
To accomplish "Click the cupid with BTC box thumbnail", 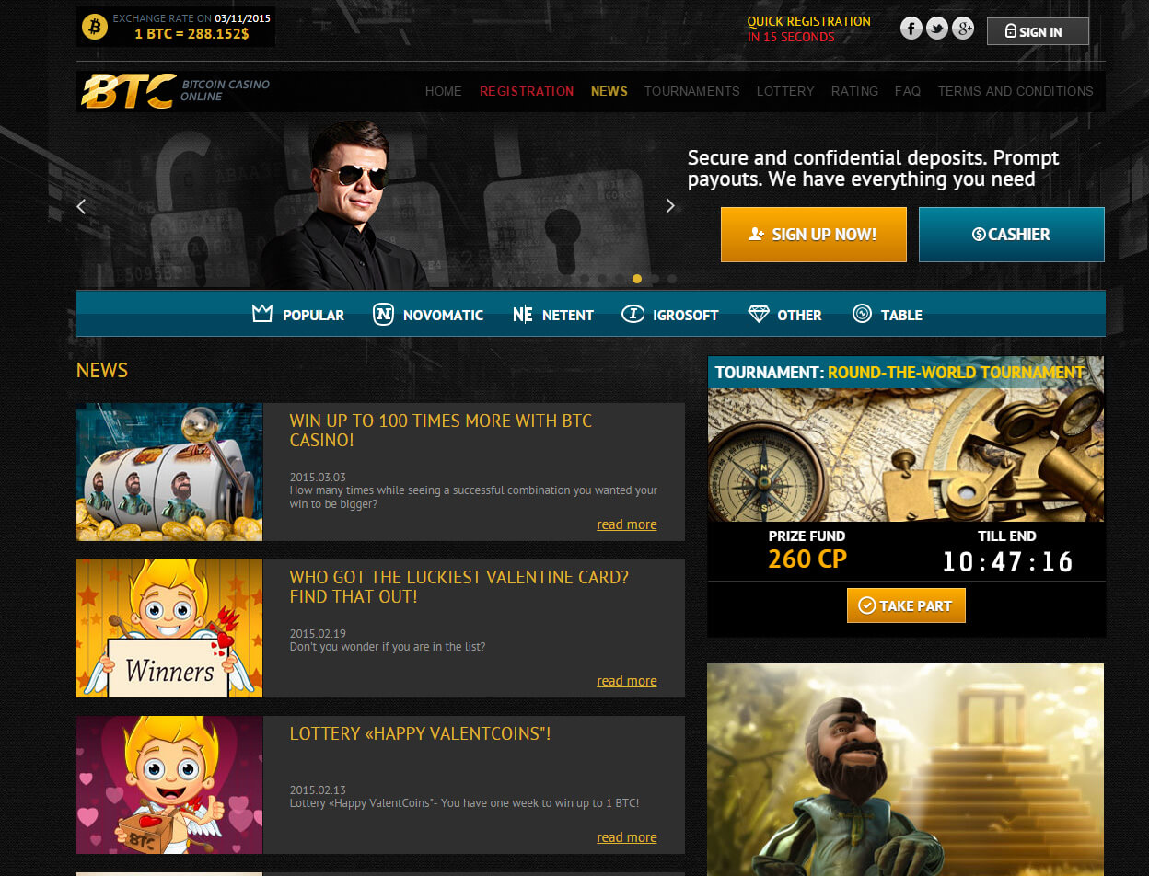I will [169, 785].
